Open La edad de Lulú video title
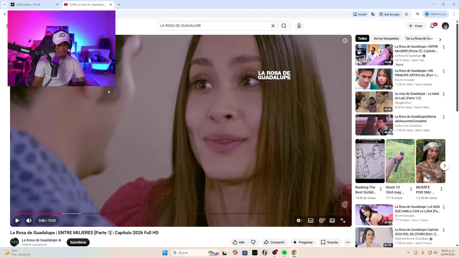Screen dimensions: 459x258 coord(417,96)
